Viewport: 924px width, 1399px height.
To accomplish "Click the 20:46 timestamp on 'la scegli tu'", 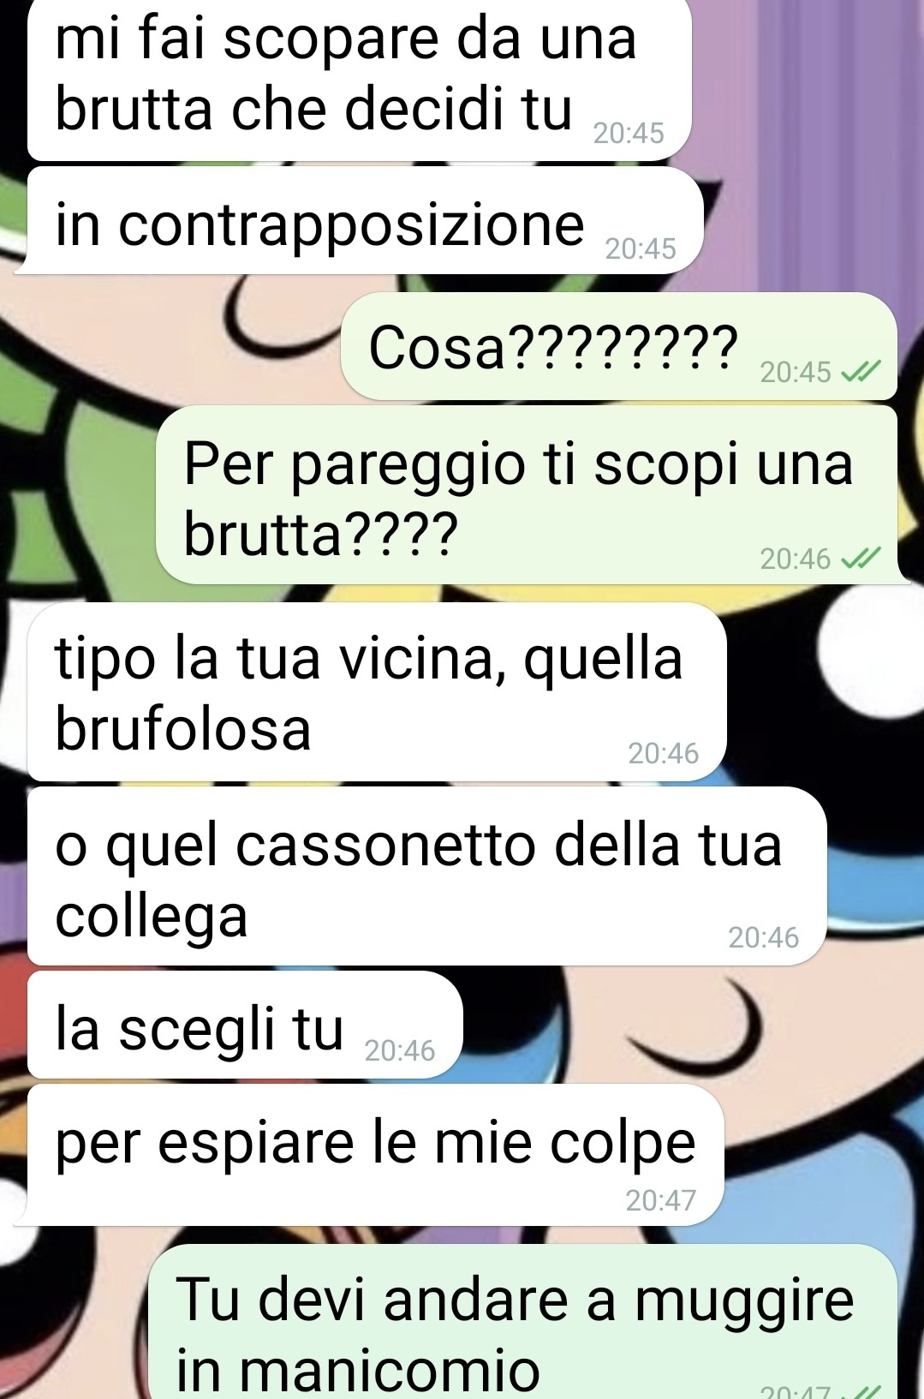I will 400,1050.
